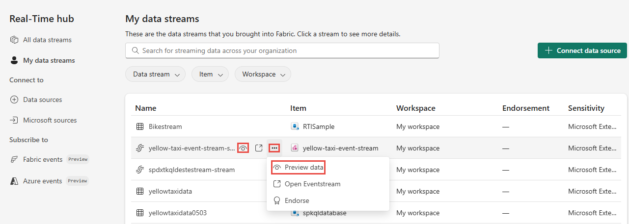629x224 pixels.
Task: Click My workspace in Bikestream row
Action: 418,126
